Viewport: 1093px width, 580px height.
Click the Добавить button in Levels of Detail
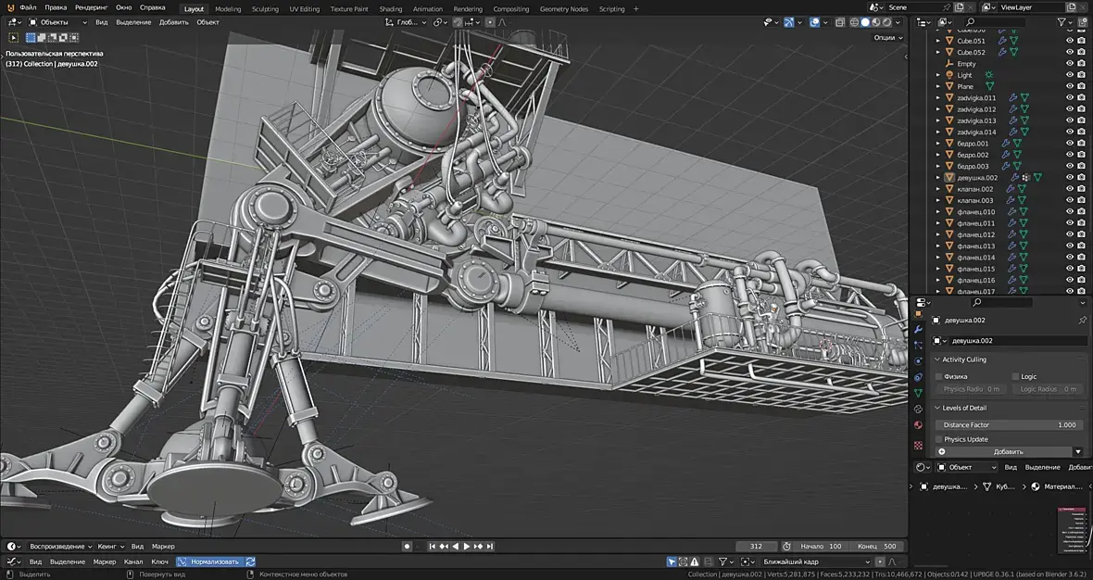[x=1009, y=451]
